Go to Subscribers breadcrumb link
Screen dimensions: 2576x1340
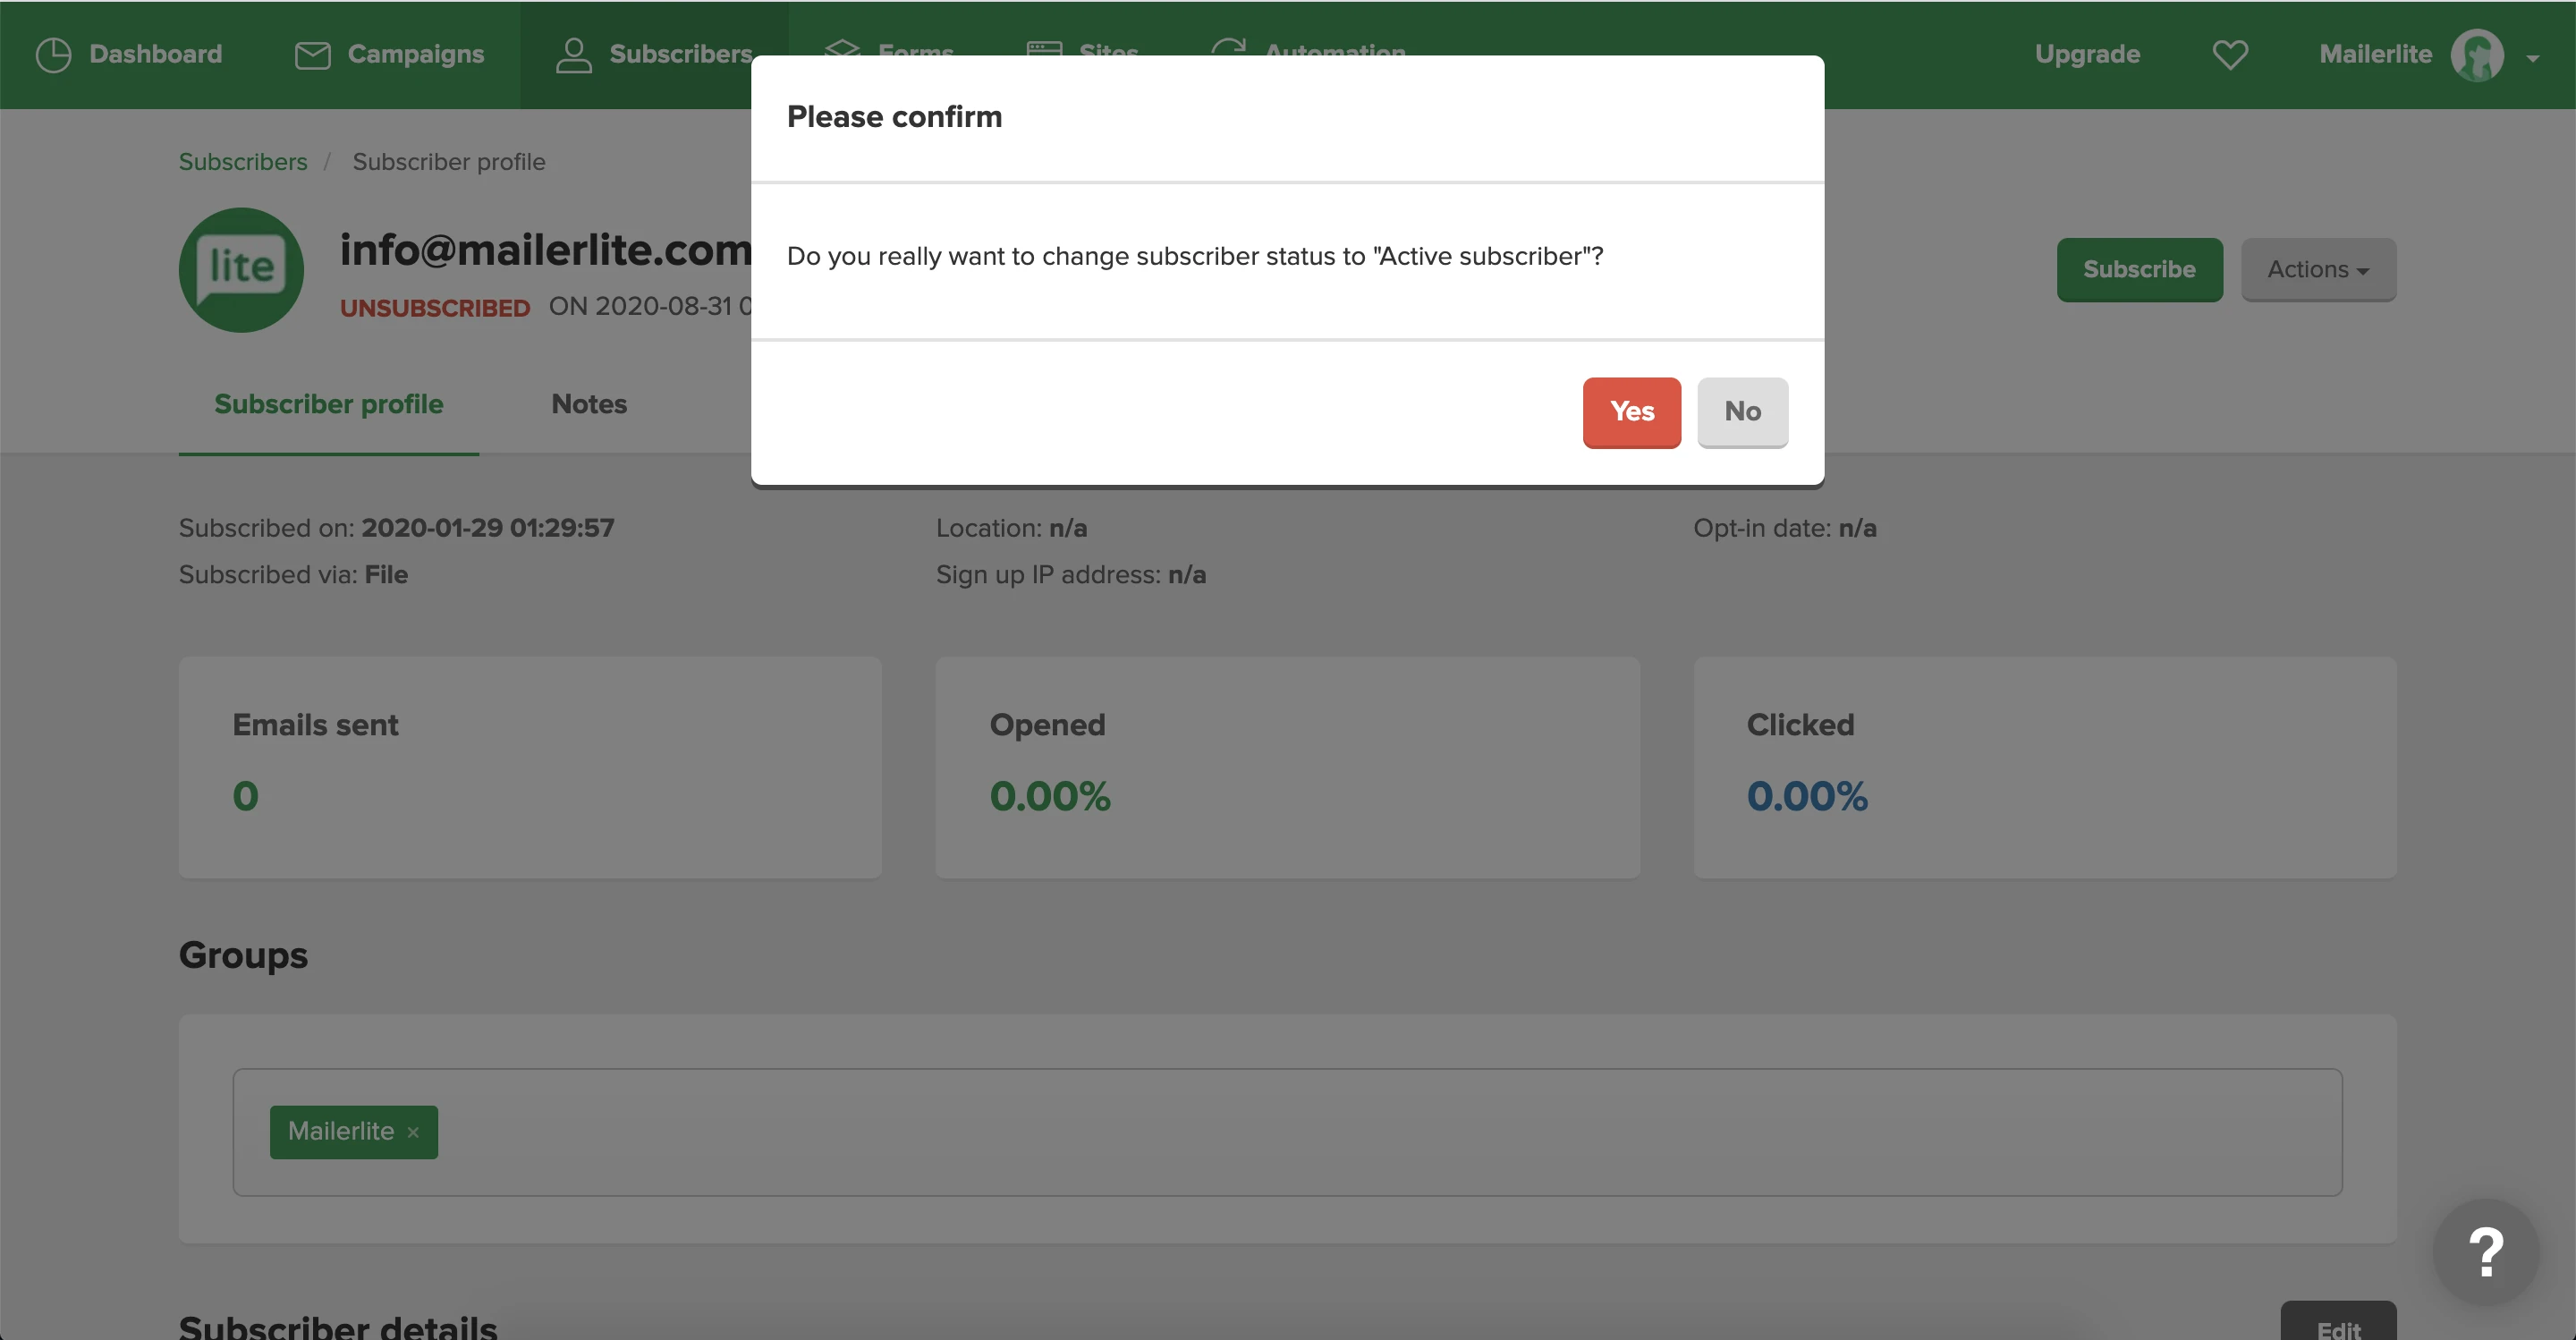coord(243,162)
